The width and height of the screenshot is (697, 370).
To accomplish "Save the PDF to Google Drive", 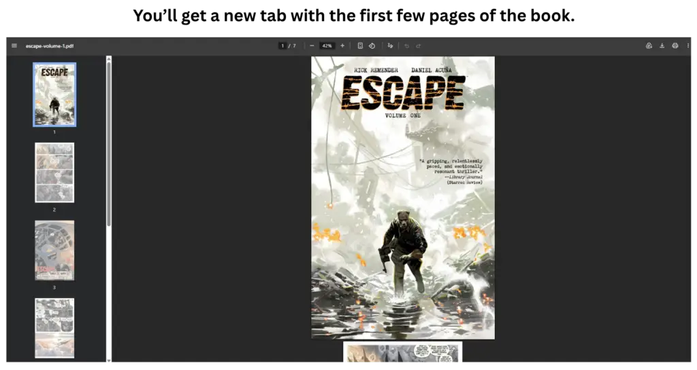I will click(x=649, y=45).
